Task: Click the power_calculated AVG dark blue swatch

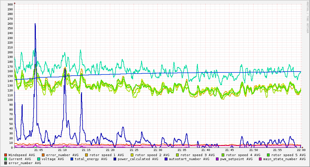Action: (x=115, y=159)
